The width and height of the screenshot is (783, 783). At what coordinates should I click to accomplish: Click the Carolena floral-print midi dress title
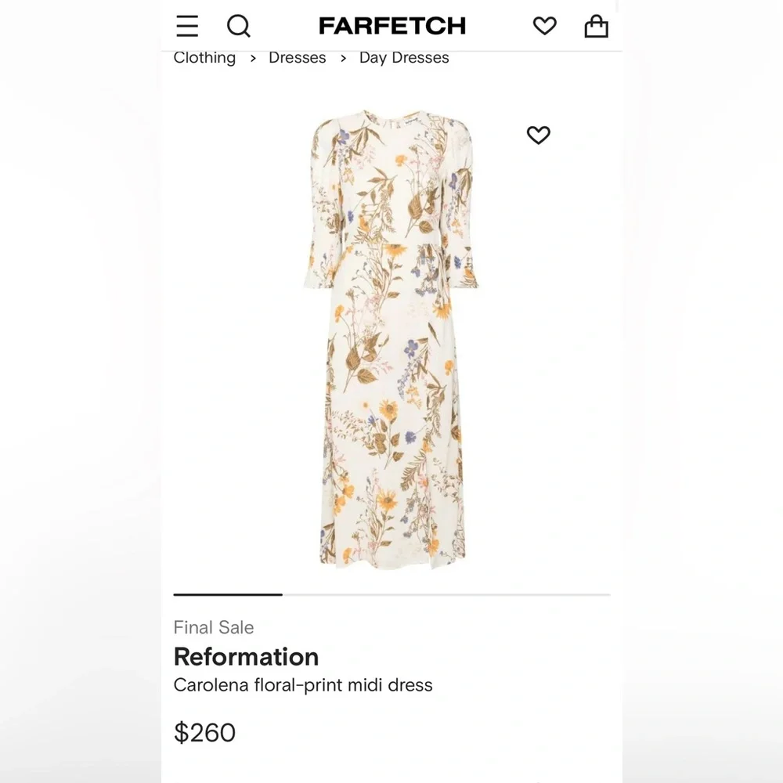coord(303,685)
